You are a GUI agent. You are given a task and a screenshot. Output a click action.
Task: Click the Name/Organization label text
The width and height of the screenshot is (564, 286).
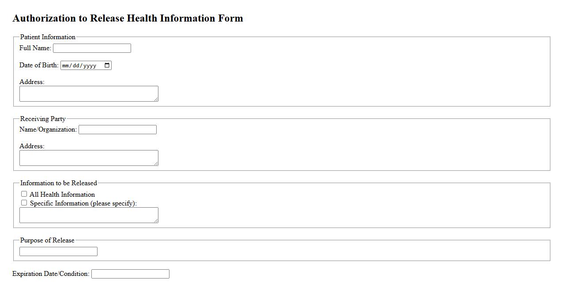(x=48, y=129)
